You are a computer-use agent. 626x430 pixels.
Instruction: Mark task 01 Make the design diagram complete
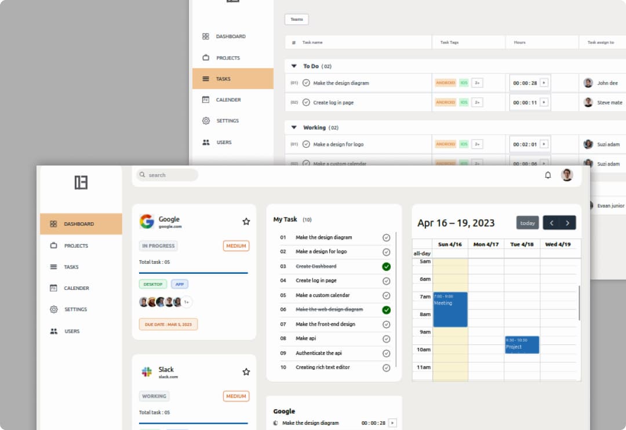tap(386, 237)
